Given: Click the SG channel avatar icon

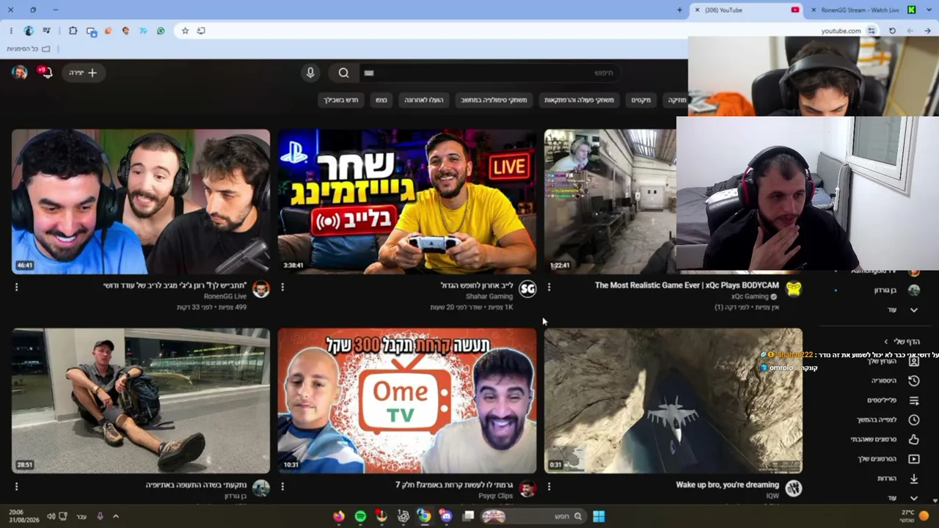Looking at the screenshot, I should [527, 289].
